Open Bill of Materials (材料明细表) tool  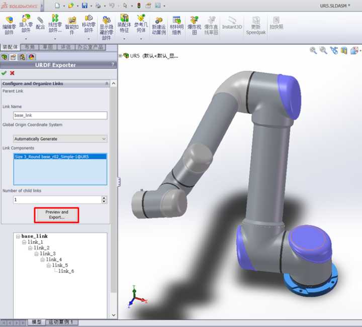tap(176, 26)
